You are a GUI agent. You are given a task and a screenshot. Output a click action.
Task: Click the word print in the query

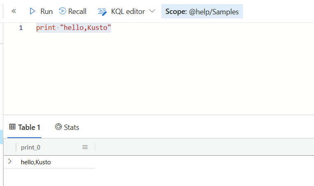click(45, 28)
